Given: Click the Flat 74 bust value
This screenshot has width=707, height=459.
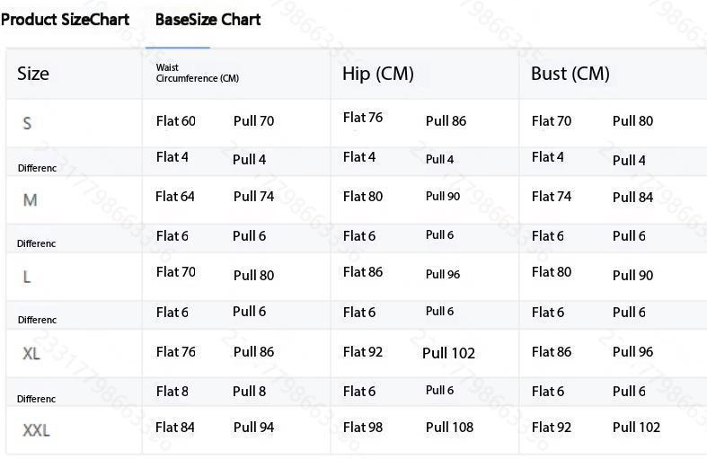Looking at the screenshot, I should pos(552,197).
